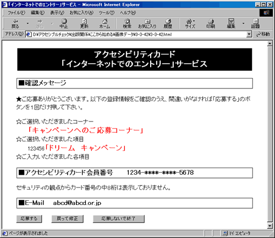Click the Print (印刷) toolbar icon
This screenshot has width=275, height=238.
(211, 24)
